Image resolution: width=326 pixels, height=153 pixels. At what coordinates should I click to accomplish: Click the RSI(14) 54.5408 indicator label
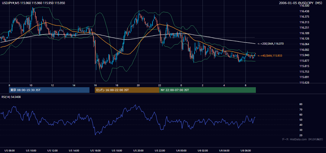[11, 97]
